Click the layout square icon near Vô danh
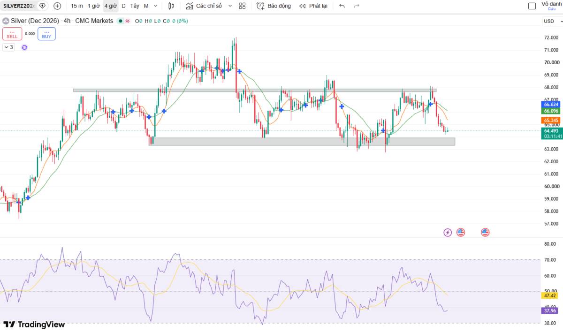The width and height of the screenshot is (563, 333). click(532, 6)
